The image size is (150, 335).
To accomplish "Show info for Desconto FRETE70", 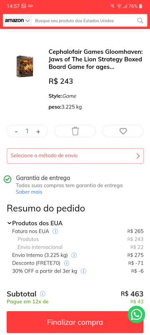I will tap(67, 263).
